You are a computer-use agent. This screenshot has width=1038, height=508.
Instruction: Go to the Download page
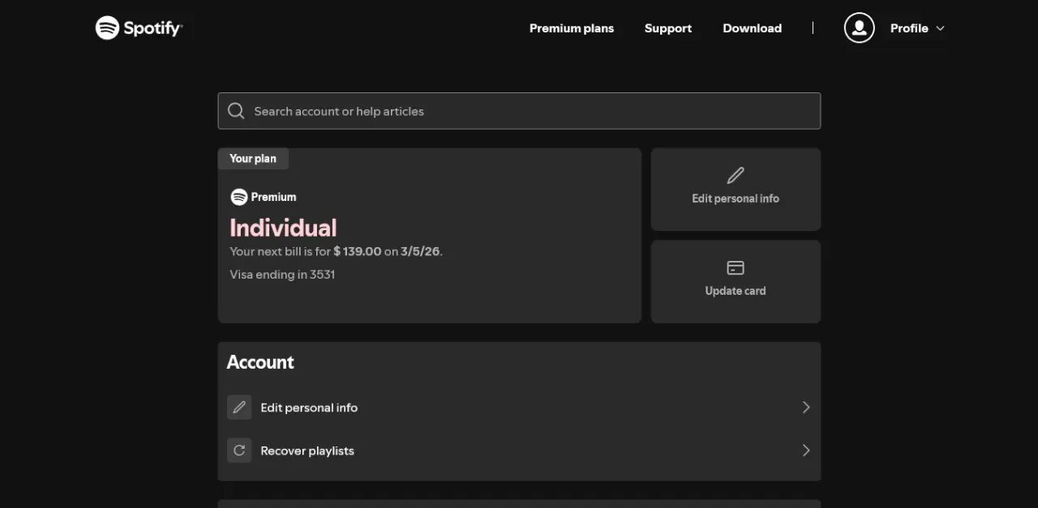click(x=753, y=28)
